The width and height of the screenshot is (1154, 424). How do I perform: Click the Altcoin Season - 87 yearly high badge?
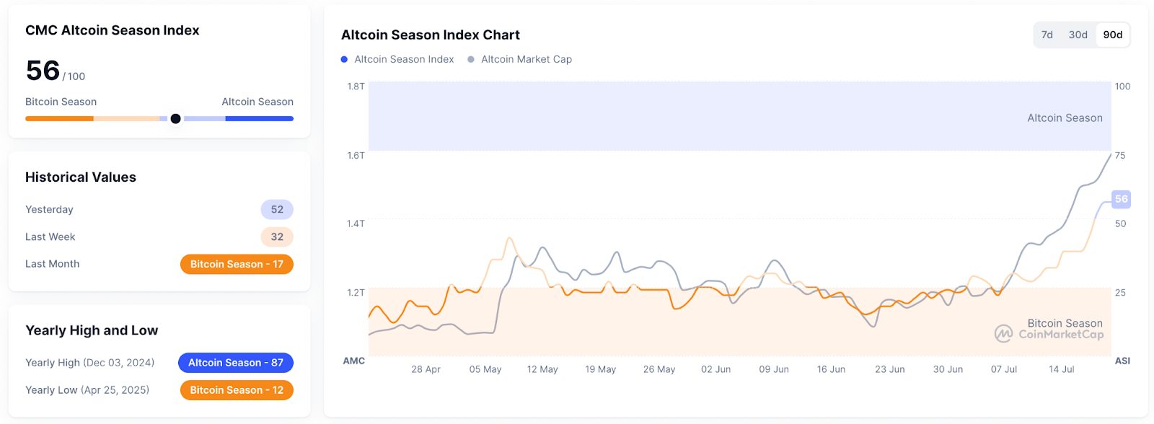[x=236, y=363]
